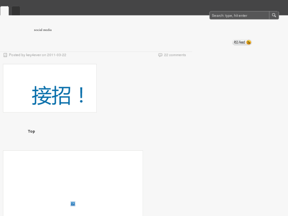Click the post document icon
288x216 pixels.
click(5, 55)
